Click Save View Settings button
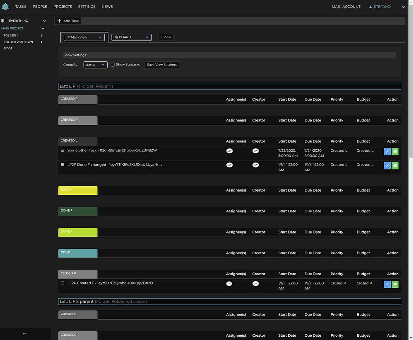Viewport: 414px width, 340px height. [x=162, y=65]
